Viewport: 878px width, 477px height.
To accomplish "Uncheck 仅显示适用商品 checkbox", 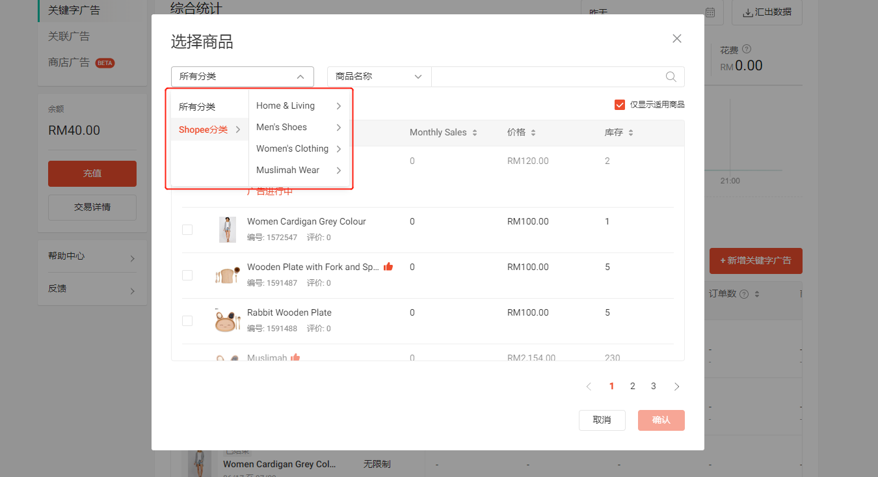I will (x=620, y=105).
